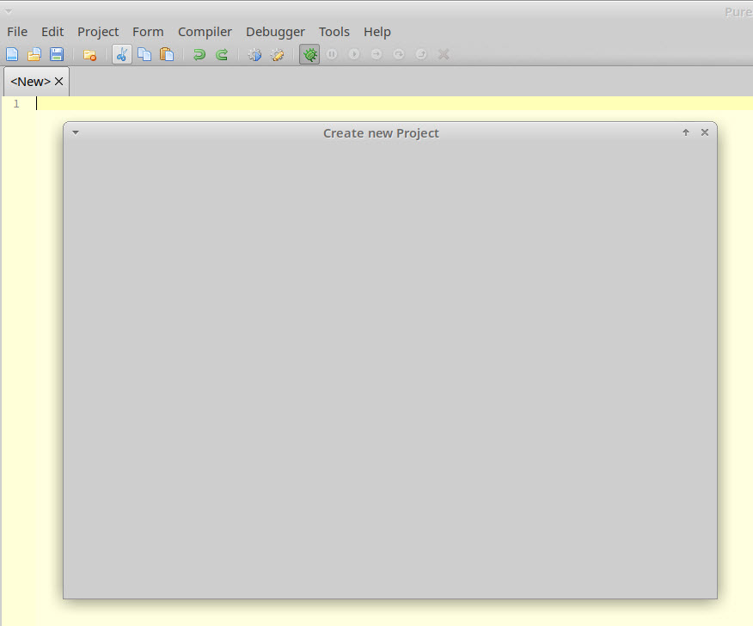Paste from clipboard using the Paste icon

click(167, 54)
